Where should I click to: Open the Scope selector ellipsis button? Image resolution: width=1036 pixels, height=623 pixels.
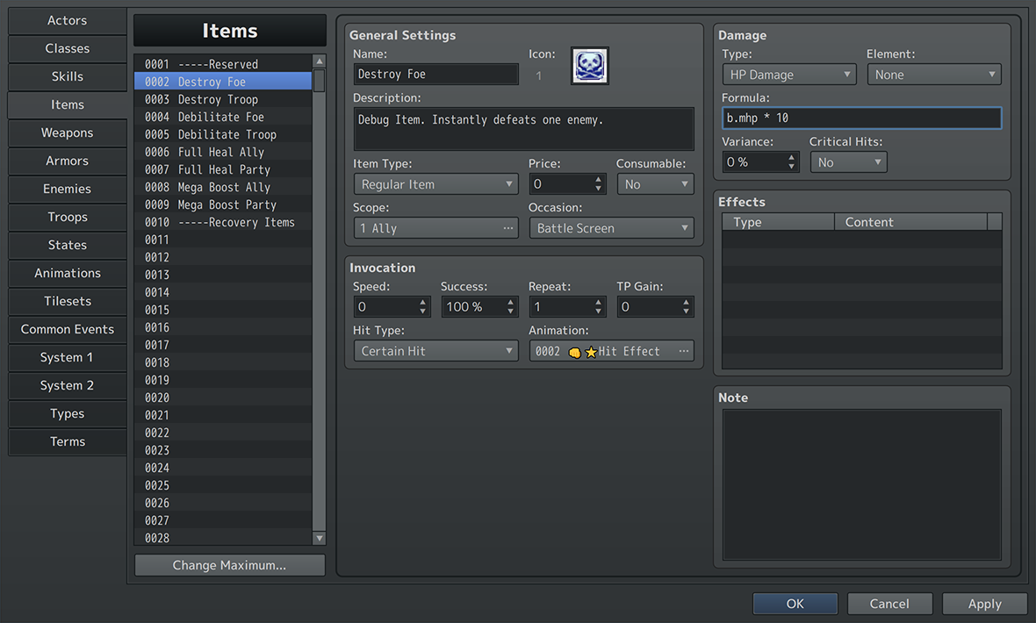click(x=507, y=228)
